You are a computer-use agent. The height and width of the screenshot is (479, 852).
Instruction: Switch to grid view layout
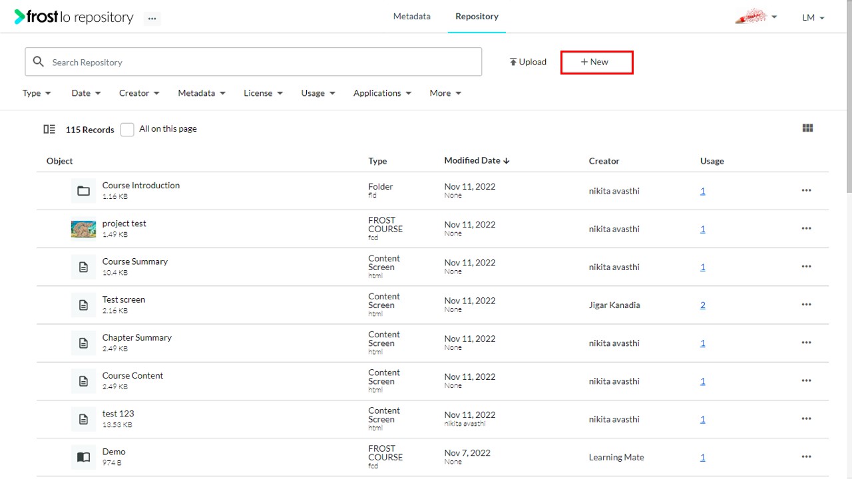[x=807, y=128]
